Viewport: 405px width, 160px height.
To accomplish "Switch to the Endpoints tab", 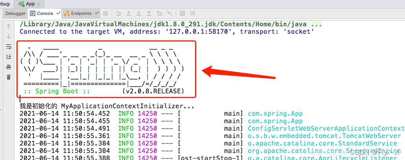I will coord(81,13).
